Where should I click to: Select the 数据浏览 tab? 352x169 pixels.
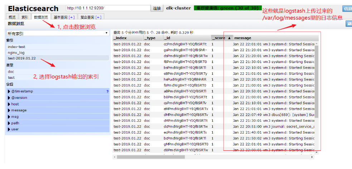click(41, 17)
